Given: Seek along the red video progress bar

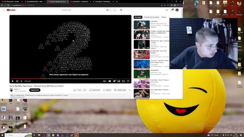Looking at the screenshot, I should click(70, 79).
